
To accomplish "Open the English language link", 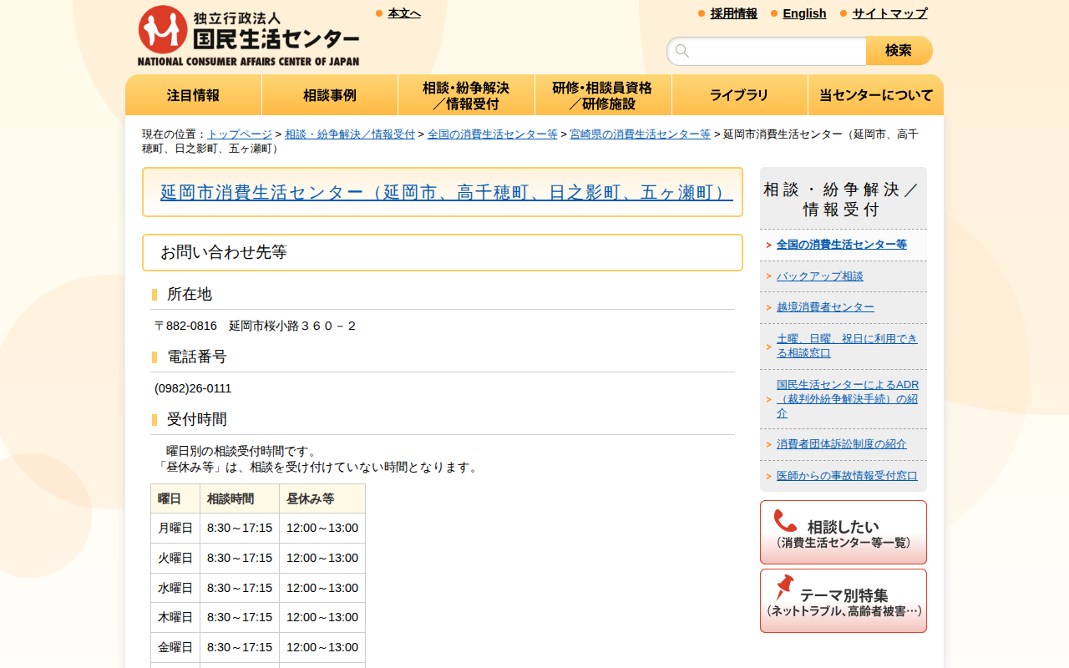I will click(x=804, y=13).
